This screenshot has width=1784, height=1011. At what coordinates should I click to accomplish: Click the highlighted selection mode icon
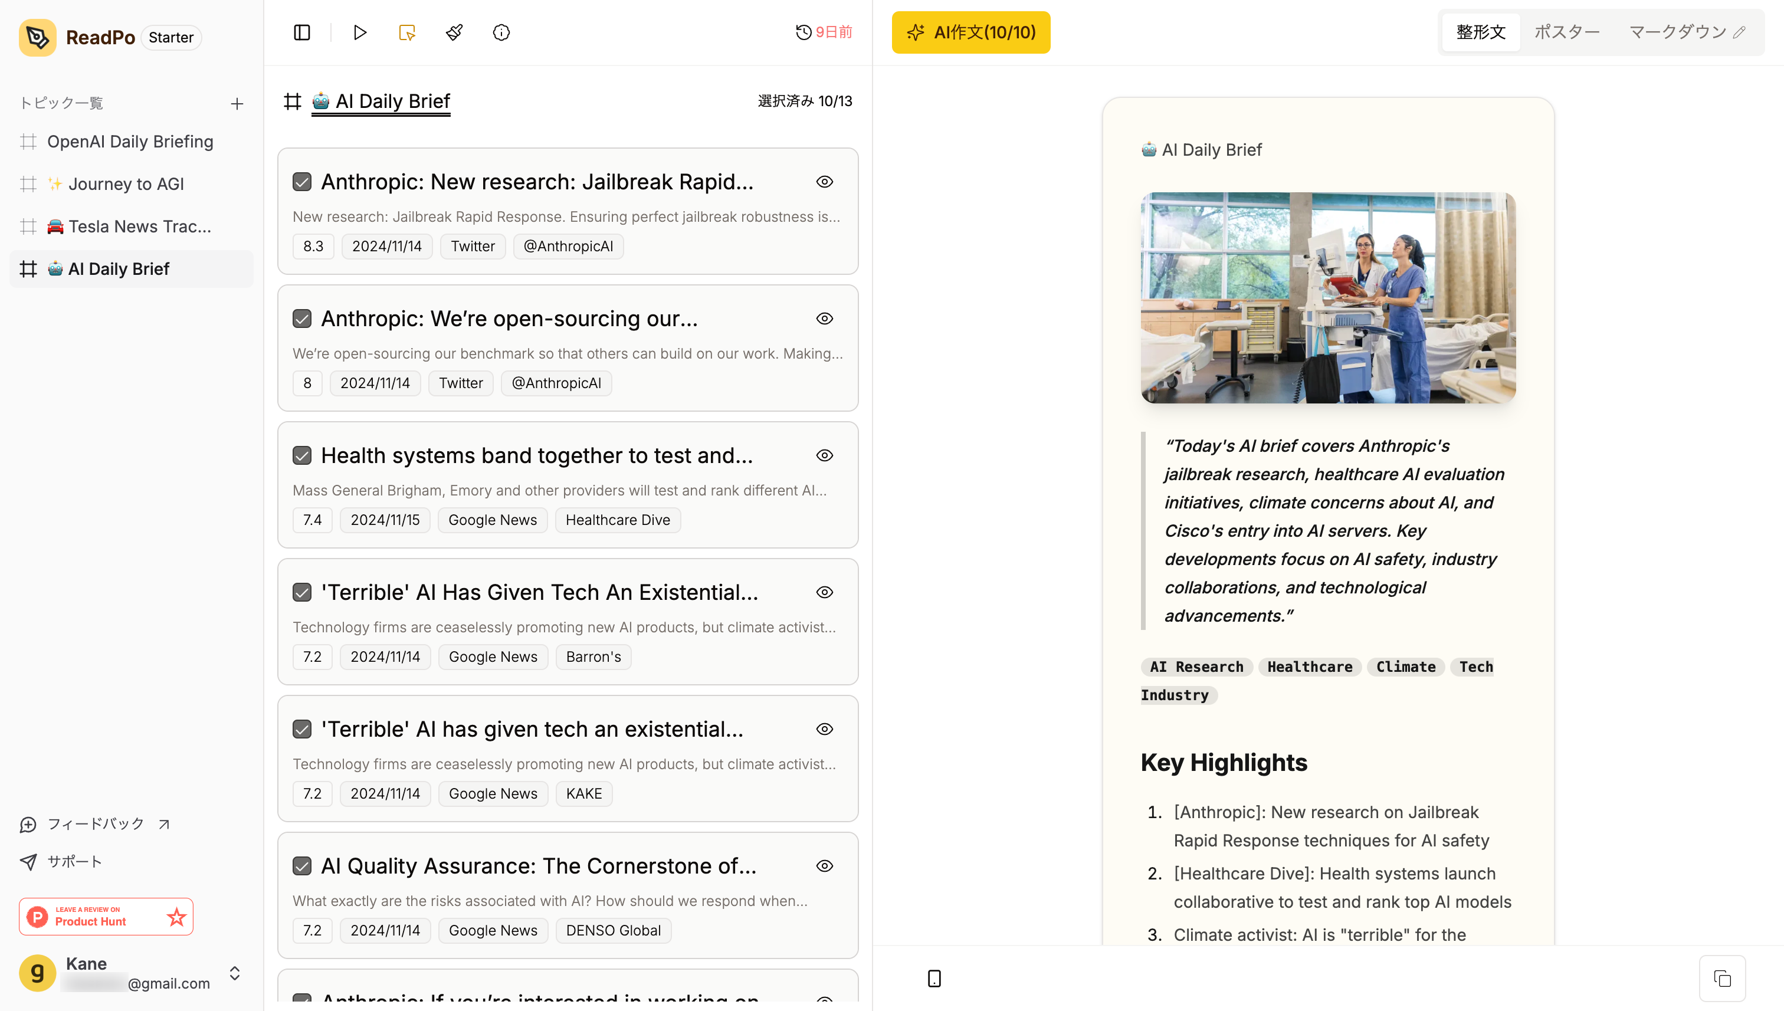407,32
